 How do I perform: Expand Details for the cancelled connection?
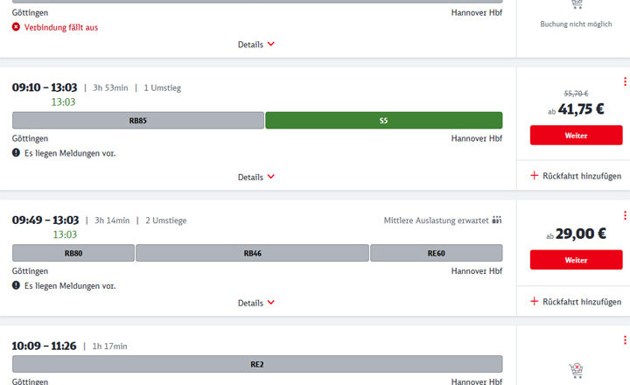coord(257,44)
